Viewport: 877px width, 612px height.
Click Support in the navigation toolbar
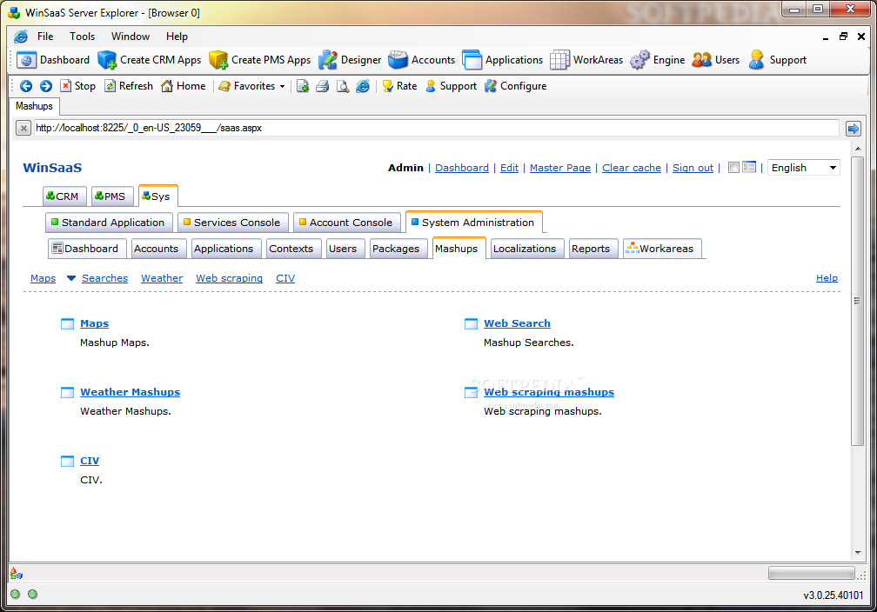(451, 86)
